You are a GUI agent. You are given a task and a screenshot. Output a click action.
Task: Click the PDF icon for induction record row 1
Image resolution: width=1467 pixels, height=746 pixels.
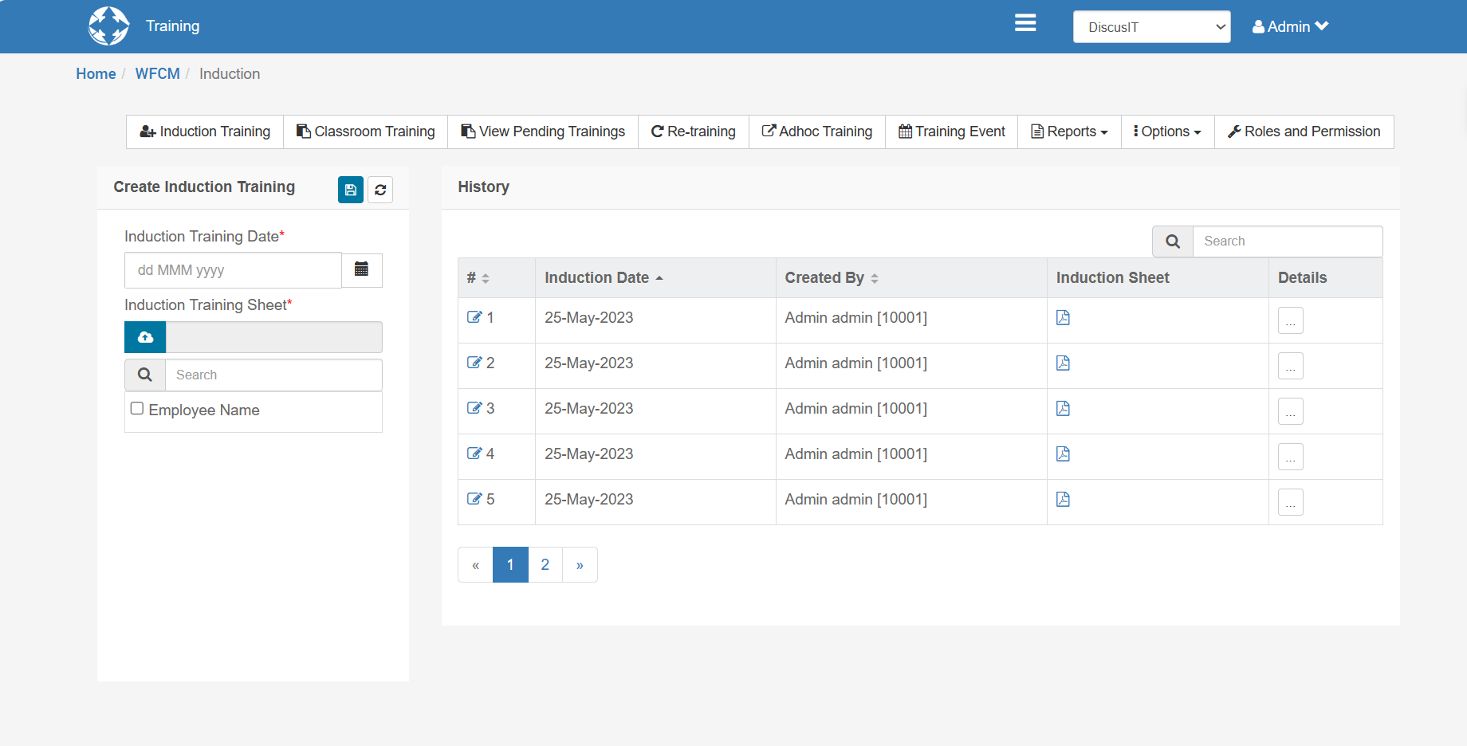(x=1063, y=317)
